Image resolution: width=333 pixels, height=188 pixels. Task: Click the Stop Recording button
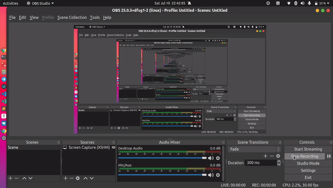point(305,156)
